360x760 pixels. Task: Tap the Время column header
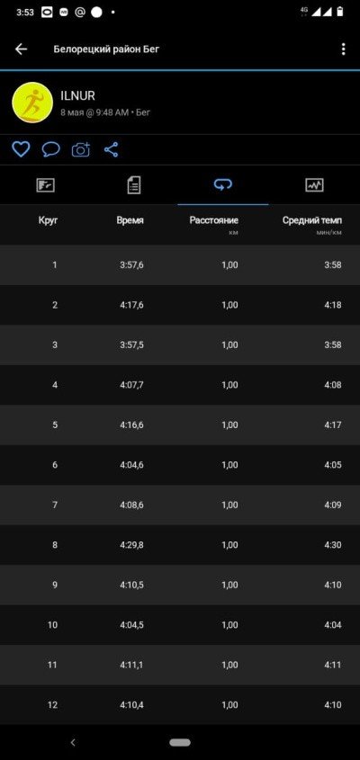tap(130, 220)
